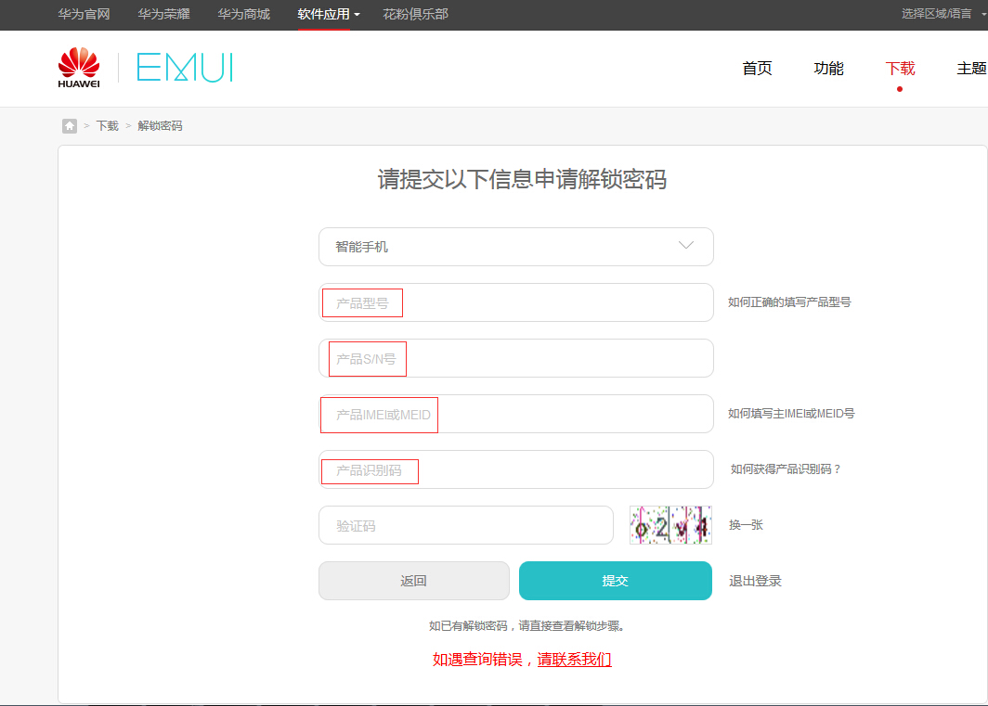
Task: Click the heading 请提交以下信息申请解锁密码
Action: (522, 179)
